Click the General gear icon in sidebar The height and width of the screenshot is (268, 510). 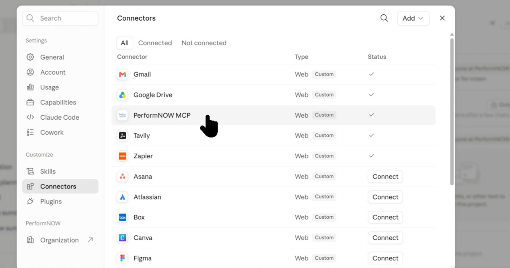click(30, 57)
